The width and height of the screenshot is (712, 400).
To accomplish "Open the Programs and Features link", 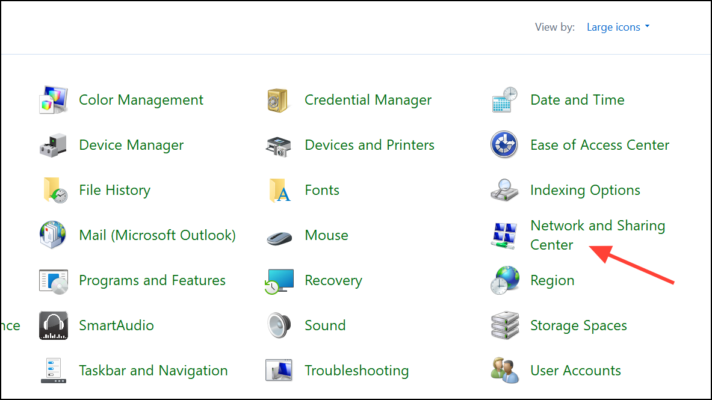I will [x=152, y=280].
